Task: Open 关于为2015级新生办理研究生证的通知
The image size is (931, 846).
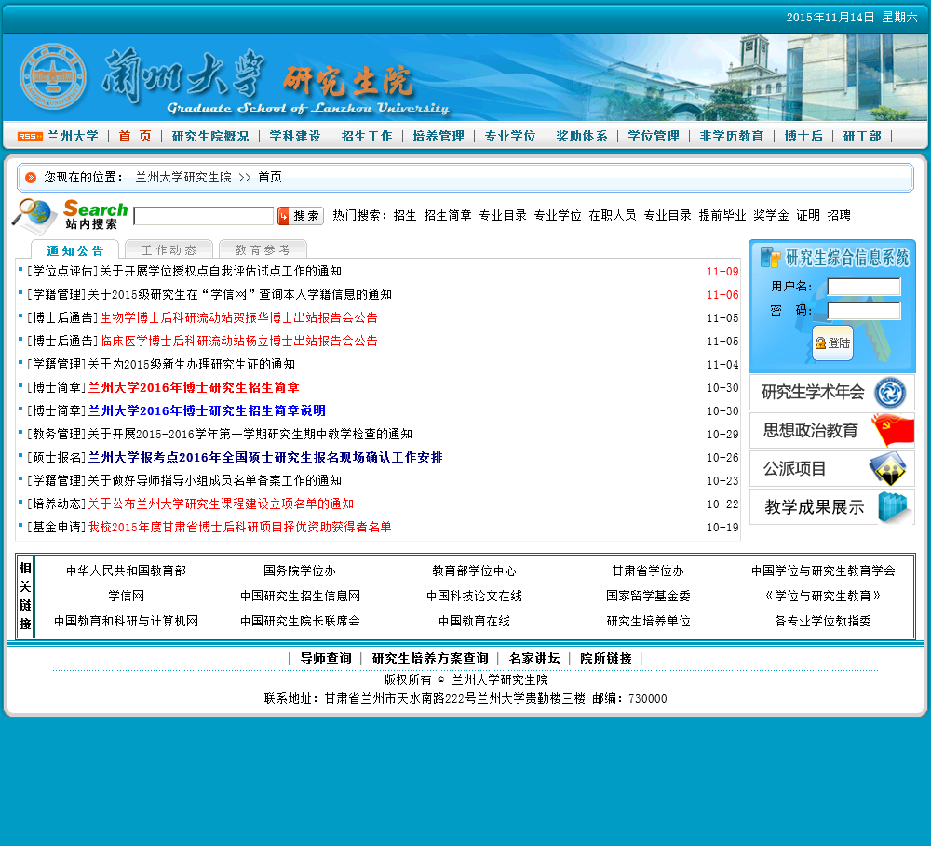Action: click(191, 364)
